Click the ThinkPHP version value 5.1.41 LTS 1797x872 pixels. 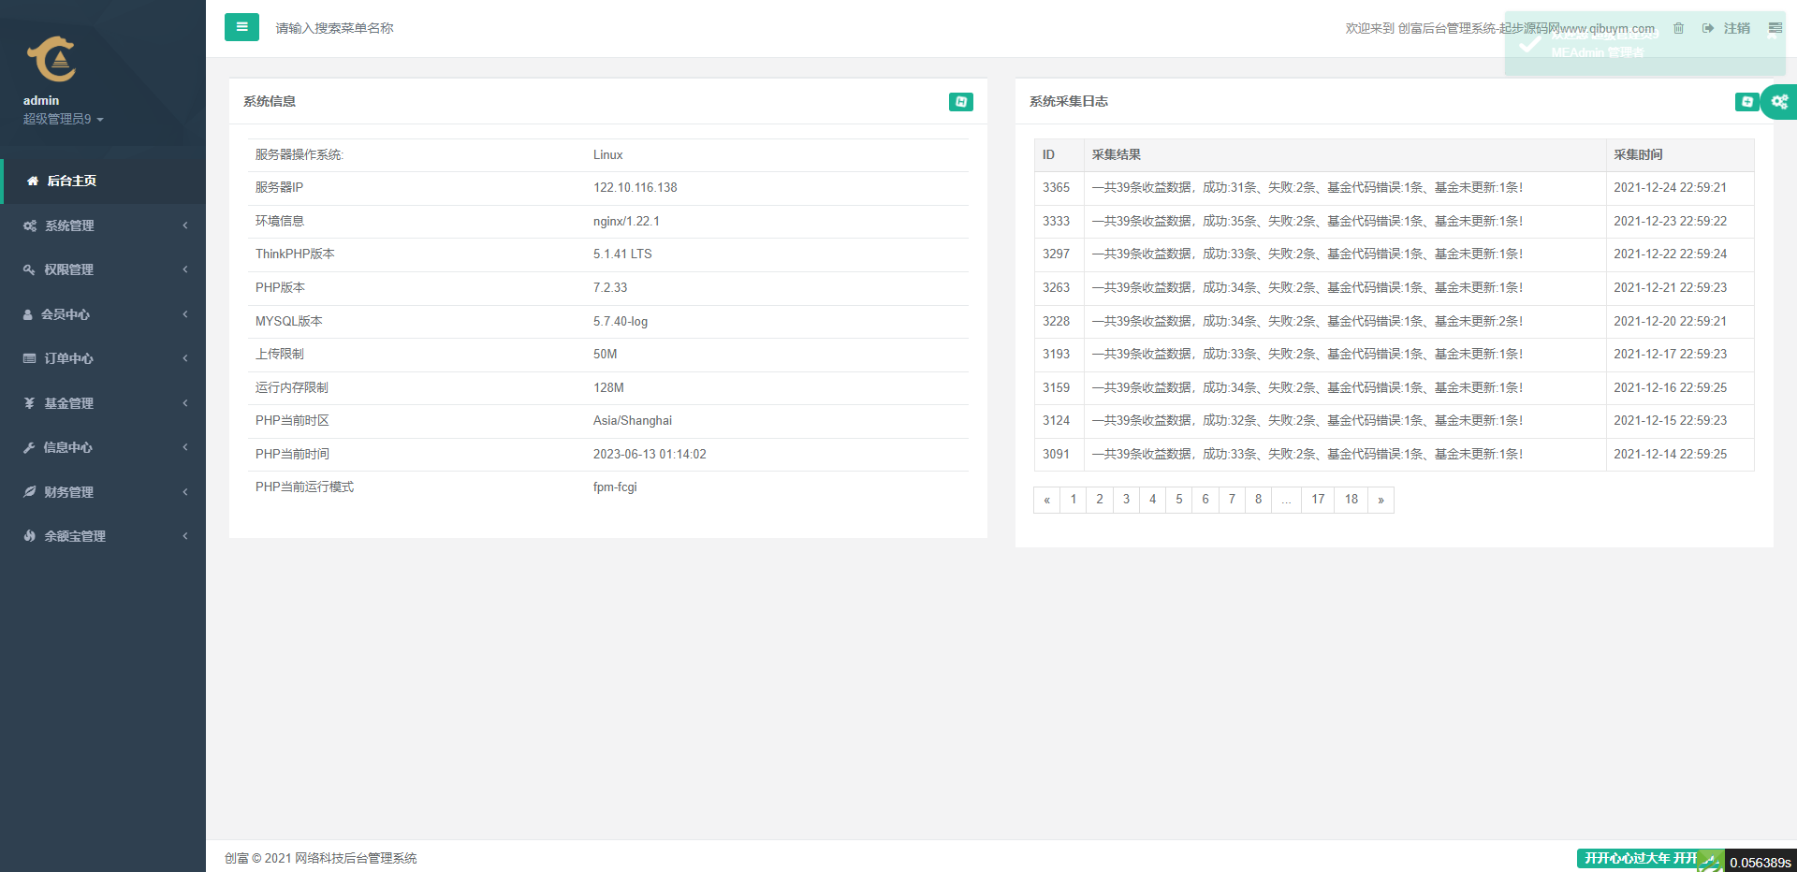tap(622, 254)
